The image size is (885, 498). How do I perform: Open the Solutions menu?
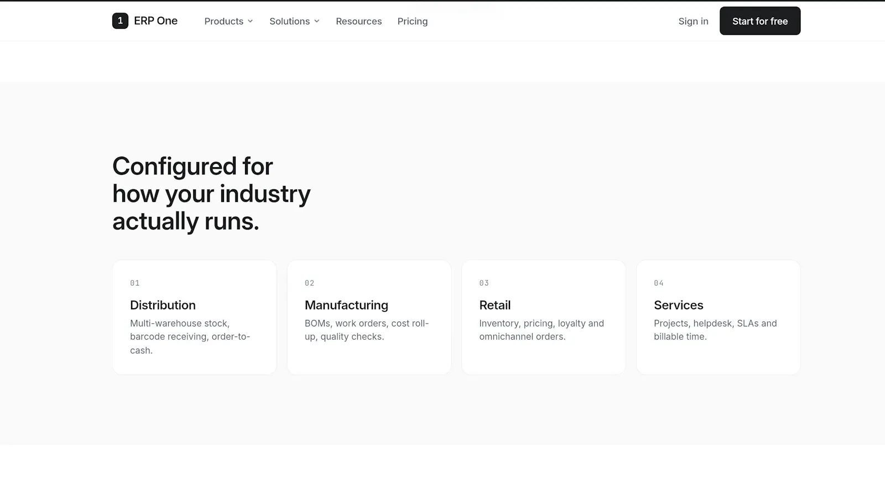(x=294, y=21)
